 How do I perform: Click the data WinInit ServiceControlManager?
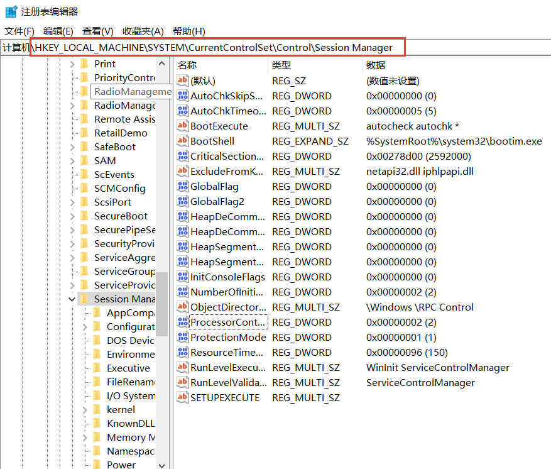point(438,368)
